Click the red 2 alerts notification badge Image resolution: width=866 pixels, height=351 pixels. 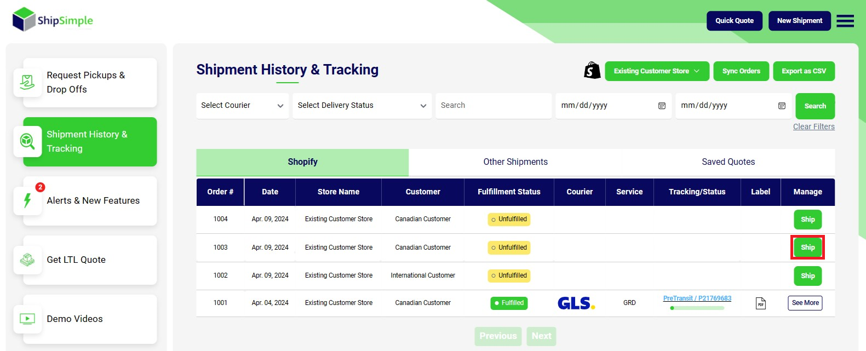click(x=40, y=187)
